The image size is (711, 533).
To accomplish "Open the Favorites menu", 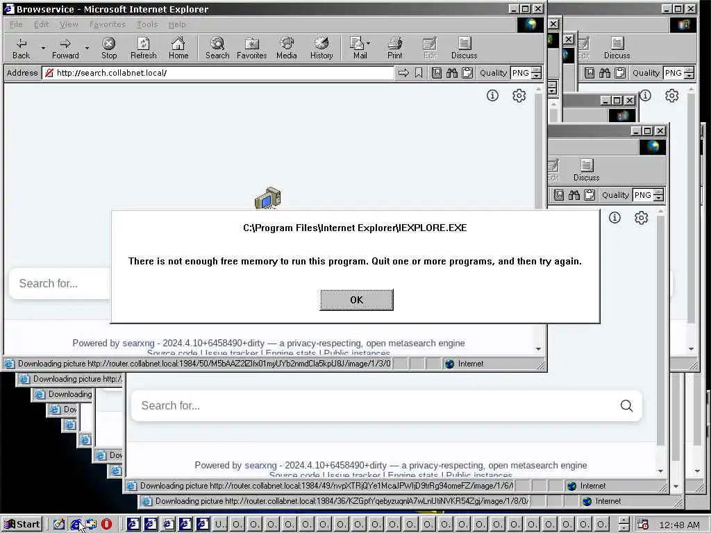I will [x=108, y=24].
